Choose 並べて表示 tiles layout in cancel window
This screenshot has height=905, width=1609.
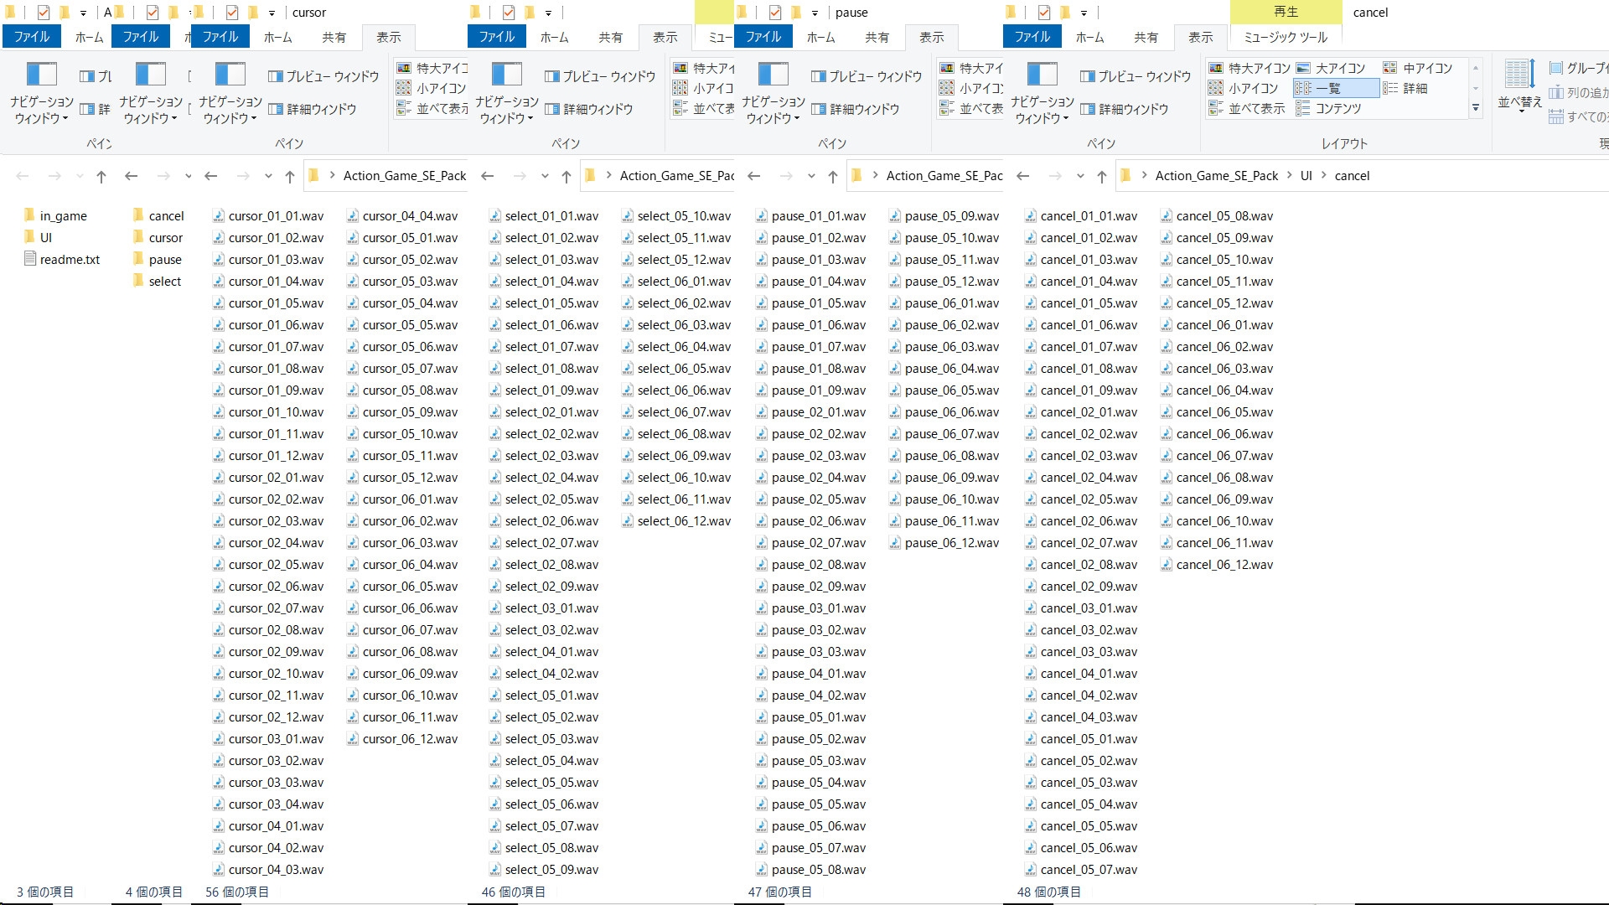(x=1247, y=108)
